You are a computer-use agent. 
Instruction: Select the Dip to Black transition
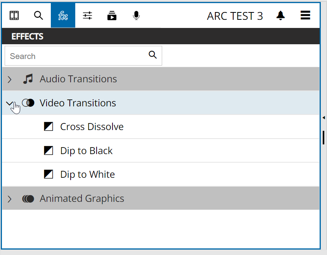pos(86,151)
